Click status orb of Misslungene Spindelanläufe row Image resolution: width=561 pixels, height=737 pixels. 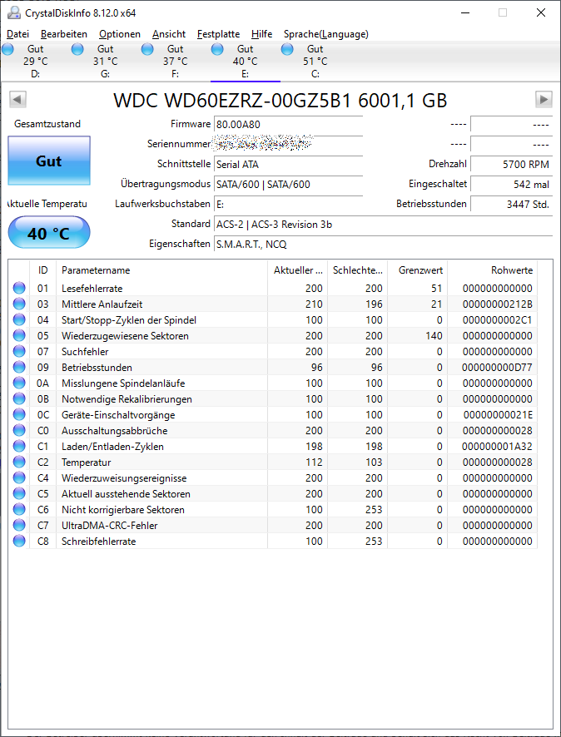point(19,383)
